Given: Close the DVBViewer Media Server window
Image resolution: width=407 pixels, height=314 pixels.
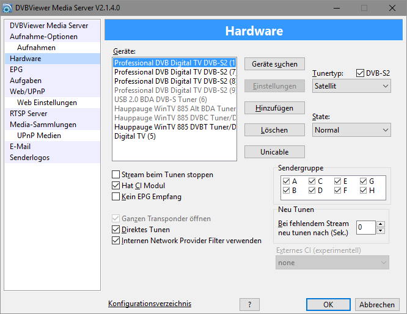Looking at the screenshot, I should [392, 8].
